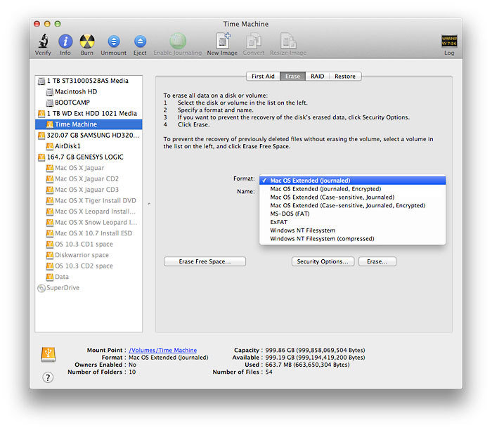This screenshot has height=430, width=492.
Task: Open the Log viewer icon
Action: [449, 41]
